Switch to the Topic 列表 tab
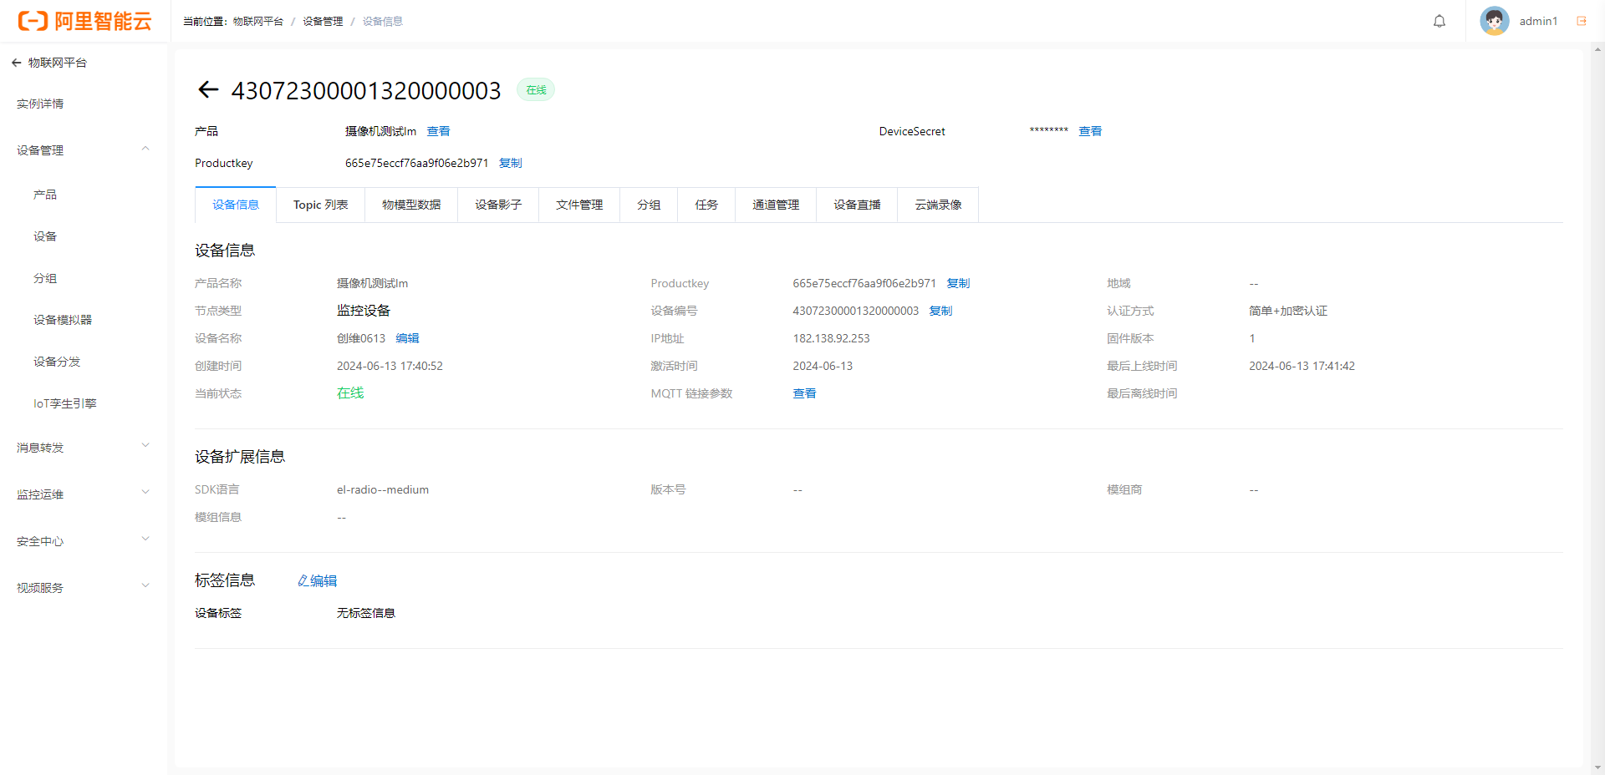1605x775 pixels. pos(320,205)
